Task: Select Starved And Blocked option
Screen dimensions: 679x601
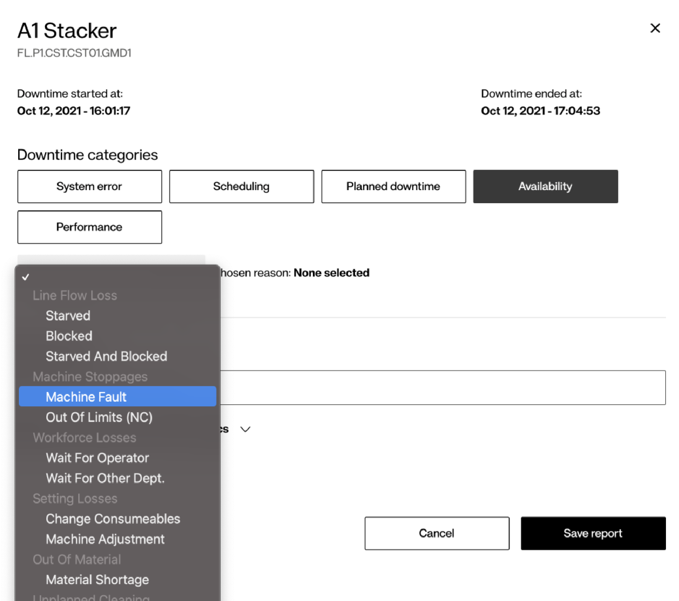Action: pyautogui.click(x=106, y=356)
